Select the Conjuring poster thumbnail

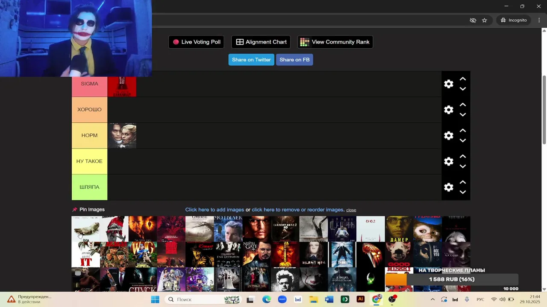click(x=200, y=229)
